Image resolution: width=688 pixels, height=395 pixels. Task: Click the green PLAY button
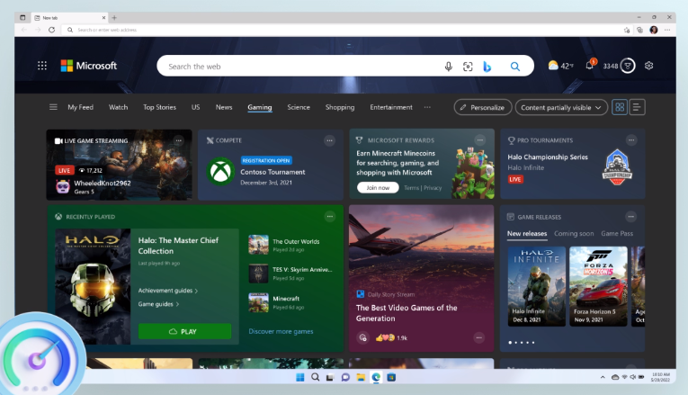[x=184, y=331]
